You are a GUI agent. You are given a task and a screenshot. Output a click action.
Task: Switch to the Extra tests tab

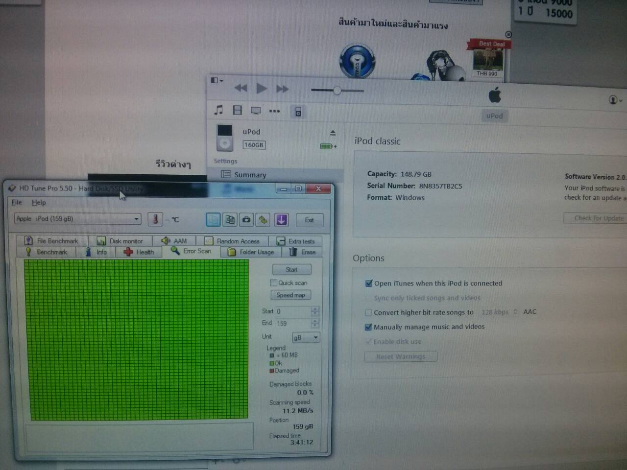(x=295, y=241)
